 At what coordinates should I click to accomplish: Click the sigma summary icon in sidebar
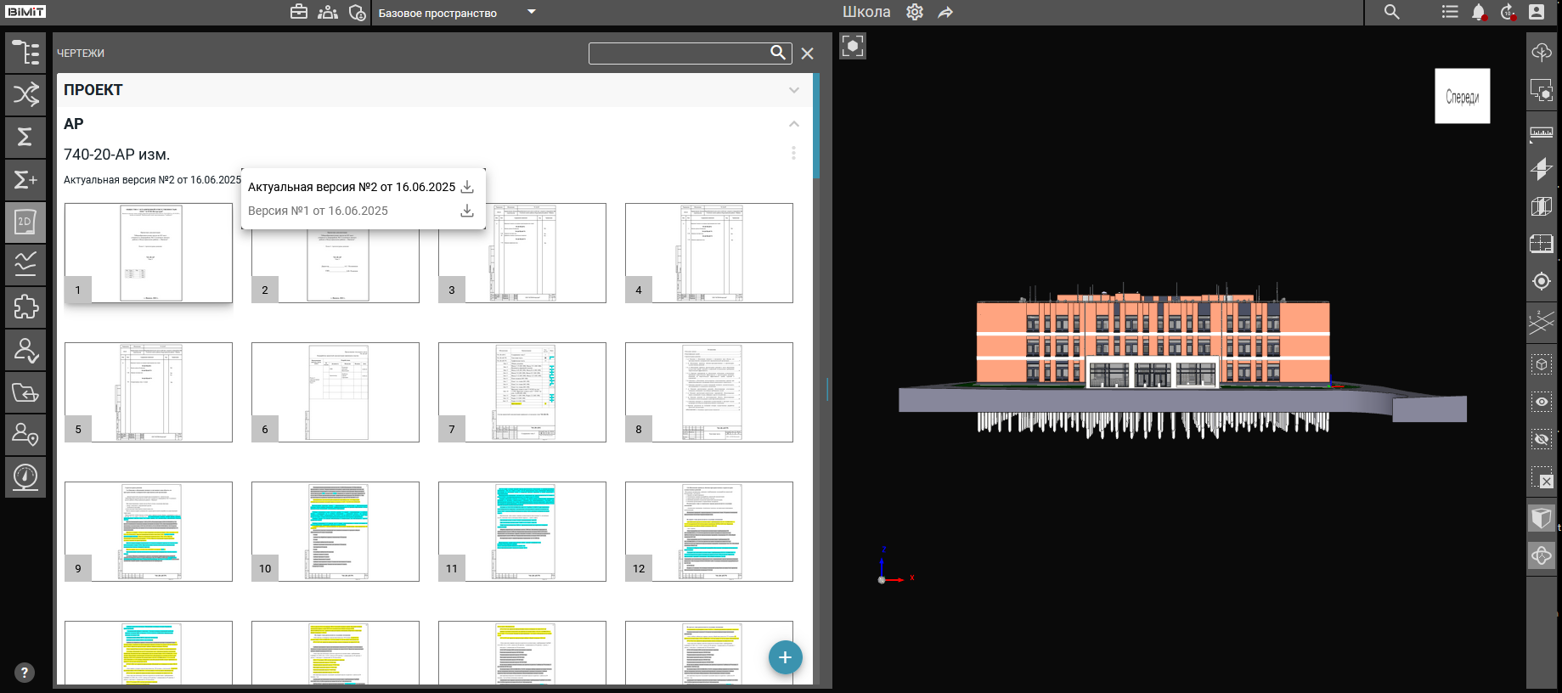pos(25,137)
